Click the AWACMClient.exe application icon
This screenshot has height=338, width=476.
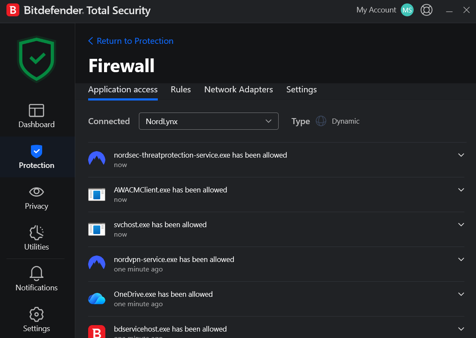click(x=97, y=194)
